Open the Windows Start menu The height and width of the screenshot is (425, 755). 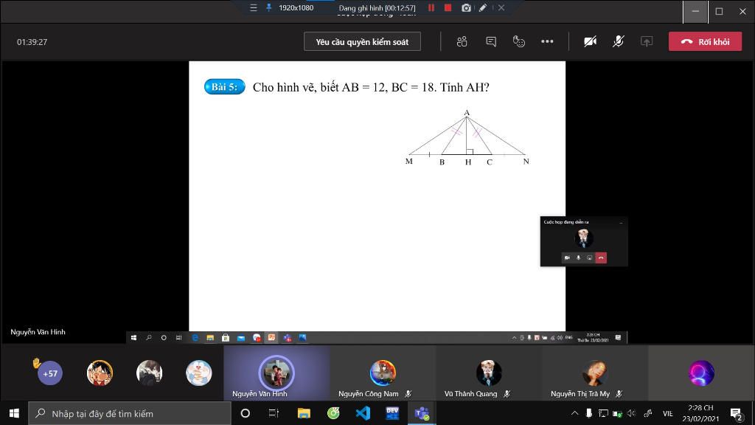(14, 413)
